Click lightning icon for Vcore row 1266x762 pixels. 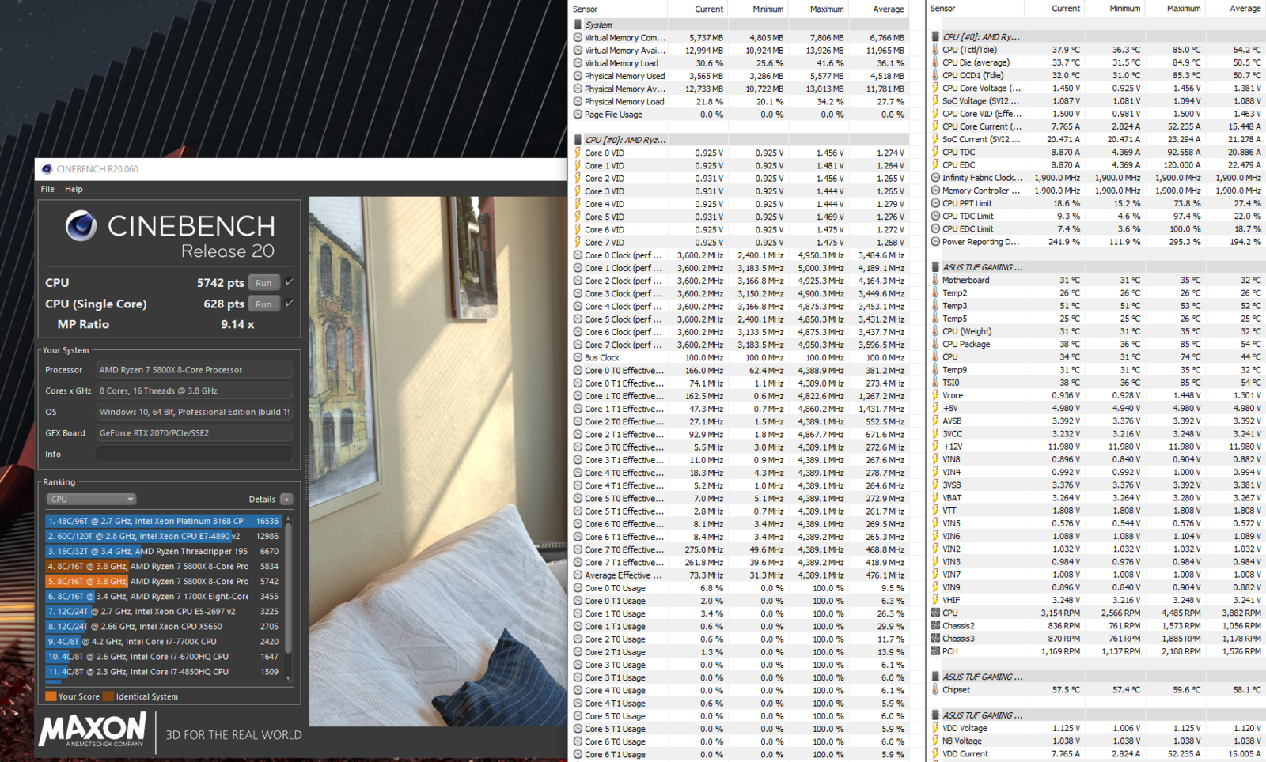coord(935,395)
